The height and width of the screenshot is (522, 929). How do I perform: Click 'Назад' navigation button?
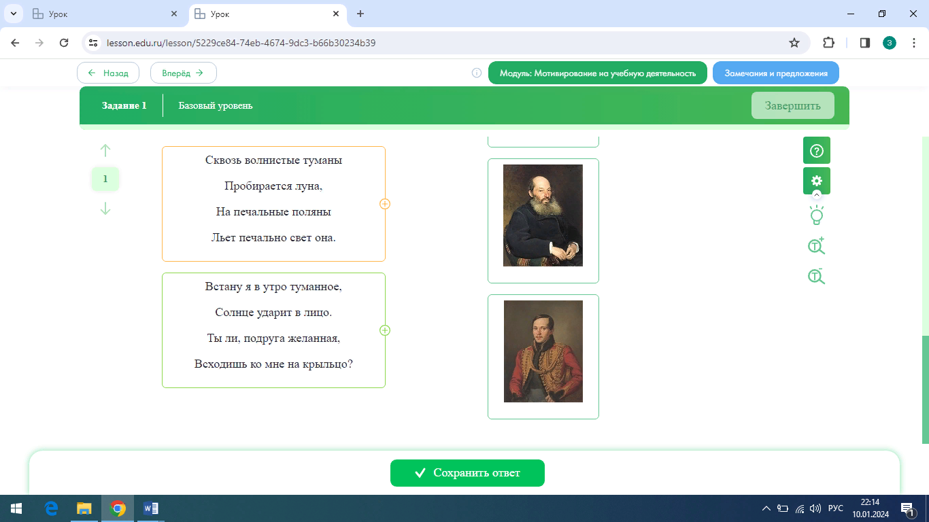point(108,73)
